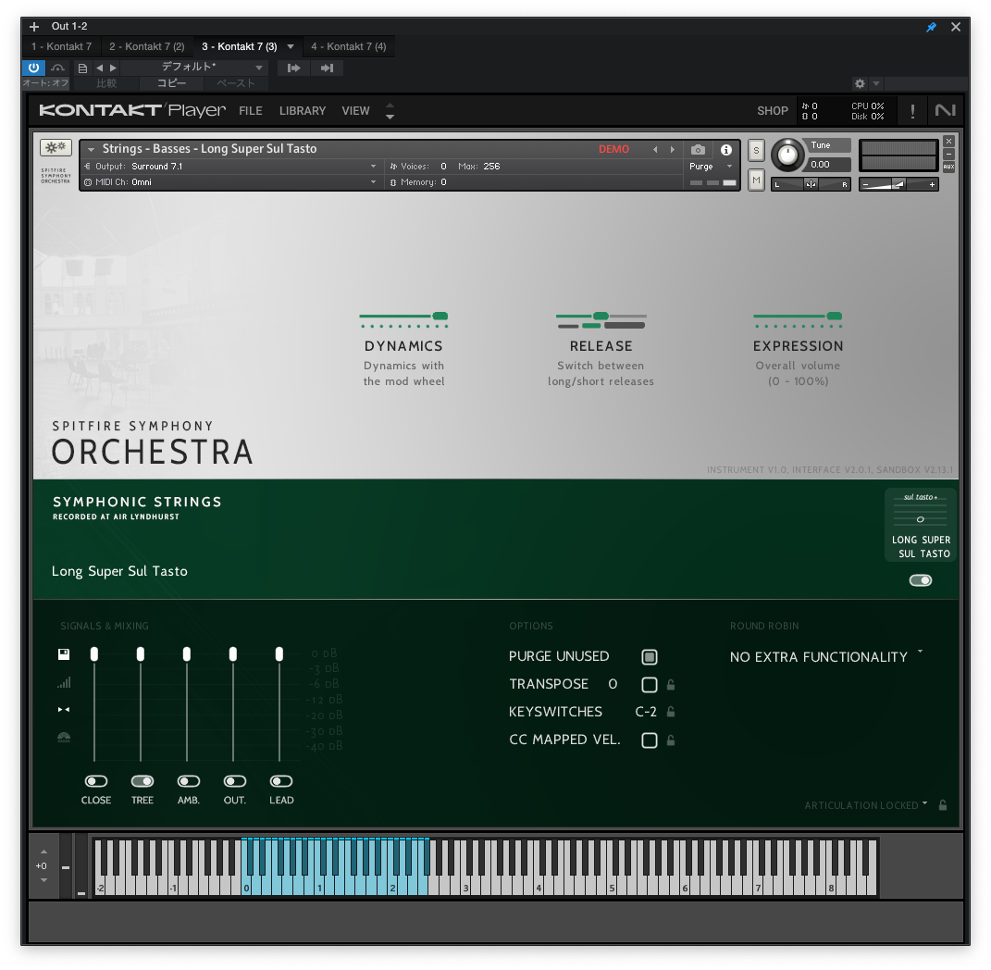Viewport: 991px width, 970px height.
Task: Switch to the 2 - Kontakt 7 (2) tab
Action: point(146,46)
